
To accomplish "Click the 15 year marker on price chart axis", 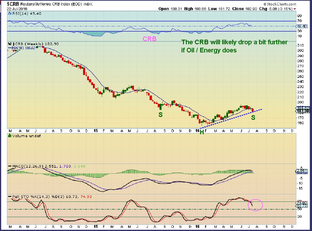I will coord(96,131).
